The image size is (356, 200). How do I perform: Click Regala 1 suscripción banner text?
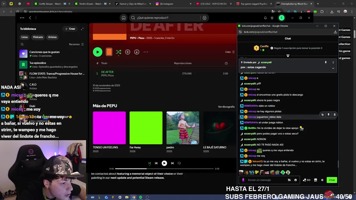pyautogui.click(x=298, y=48)
